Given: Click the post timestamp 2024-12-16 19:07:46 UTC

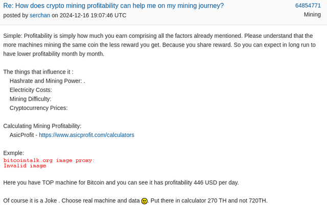Looking at the screenshot, I should (x=93, y=15).
